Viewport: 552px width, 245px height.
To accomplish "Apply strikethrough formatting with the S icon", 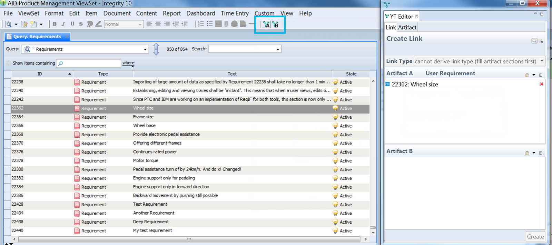I will click(81, 24).
